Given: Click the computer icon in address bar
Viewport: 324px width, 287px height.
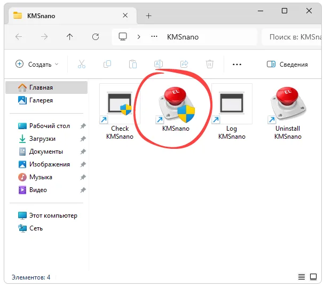Looking at the screenshot, I should [123, 37].
